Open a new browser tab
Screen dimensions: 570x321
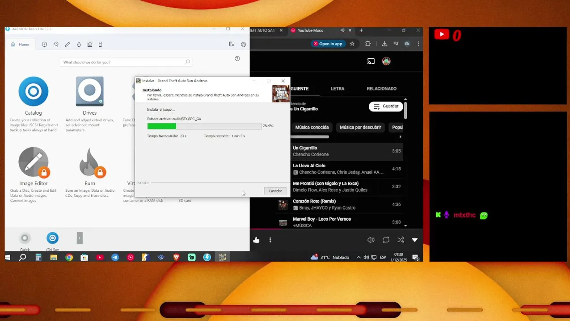(x=361, y=30)
